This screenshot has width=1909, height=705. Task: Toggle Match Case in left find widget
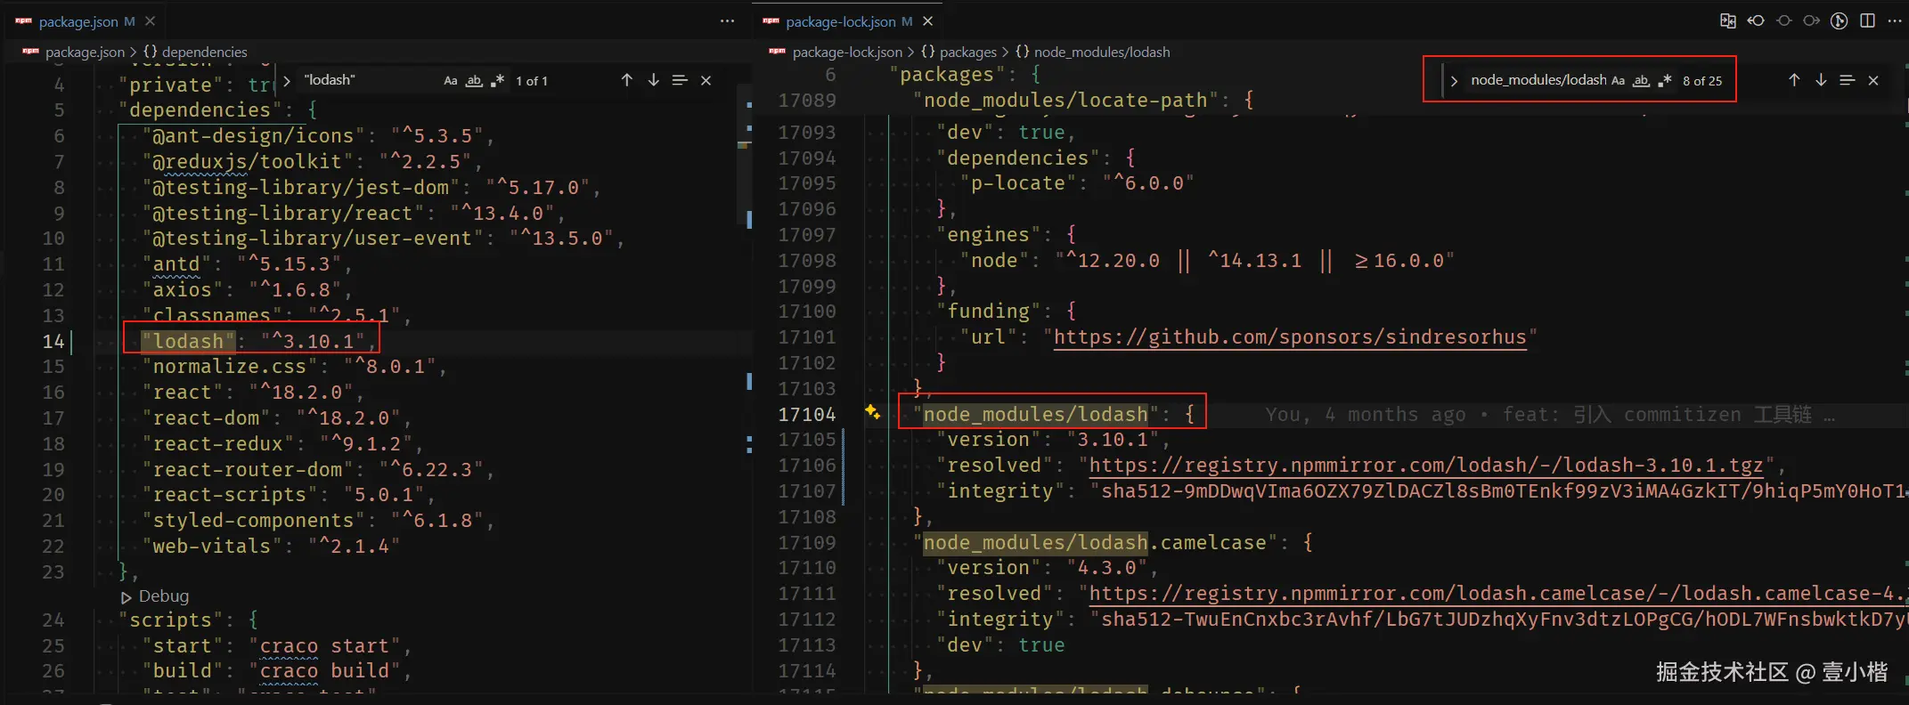pos(451,81)
